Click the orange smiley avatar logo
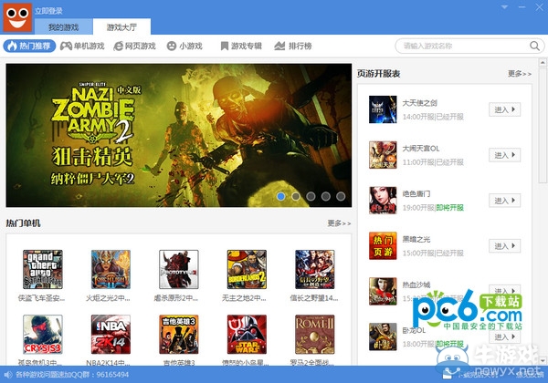The width and height of the screenshot is (548, 383). [17, 18]
